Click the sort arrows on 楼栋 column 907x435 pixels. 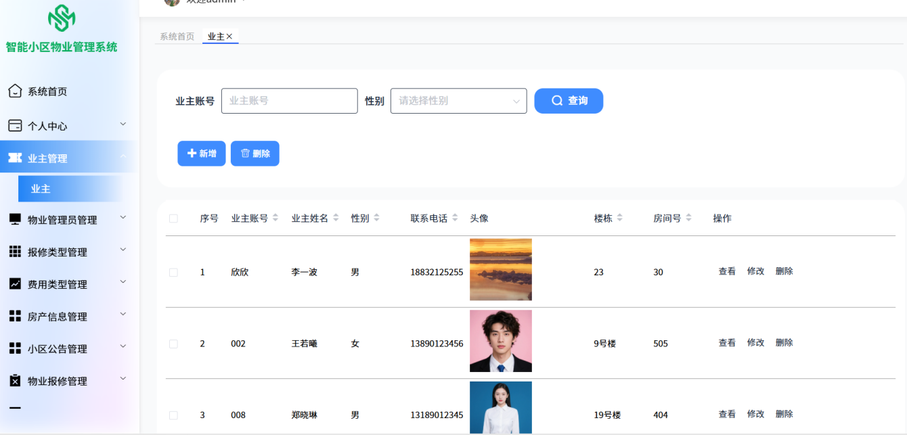click(x=619, y=218)
